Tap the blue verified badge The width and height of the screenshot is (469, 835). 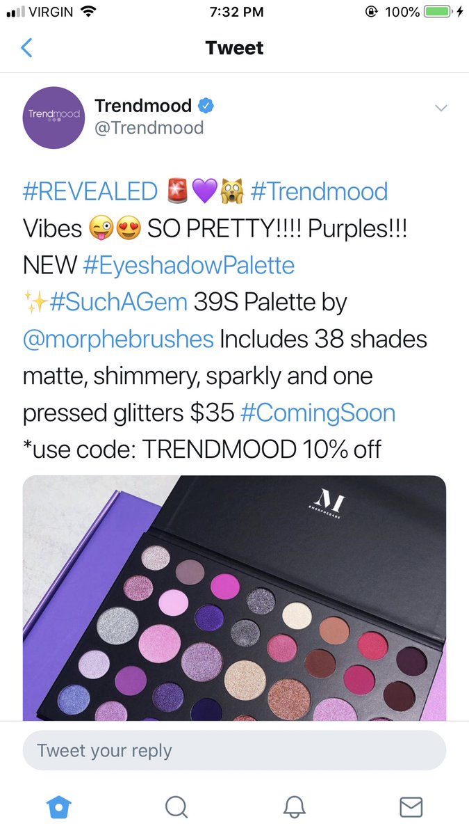point(206,106)
